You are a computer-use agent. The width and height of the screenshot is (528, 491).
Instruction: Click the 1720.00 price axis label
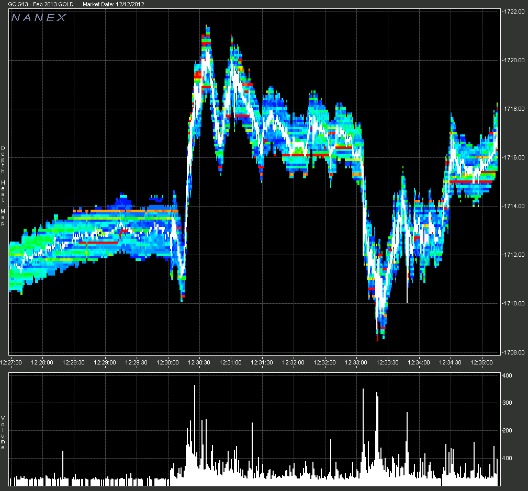coord(514,60)
